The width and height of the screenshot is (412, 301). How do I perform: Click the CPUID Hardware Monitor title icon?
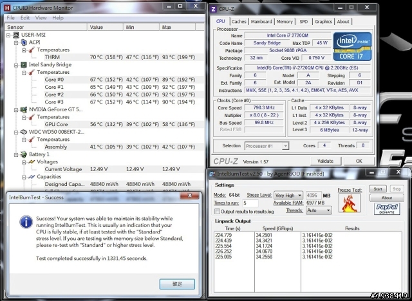click(x=7, y=8)
